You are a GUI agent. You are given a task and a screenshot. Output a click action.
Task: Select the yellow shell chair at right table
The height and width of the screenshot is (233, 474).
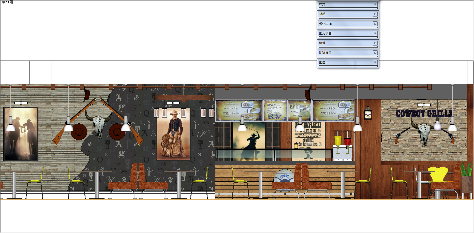tap(437, 175)
